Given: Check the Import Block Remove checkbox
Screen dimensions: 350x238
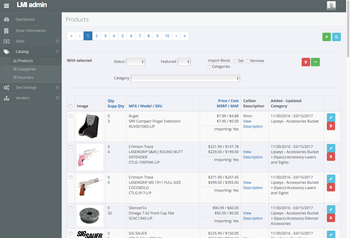Looking at the screenshot, I should [x=248, y=61].
